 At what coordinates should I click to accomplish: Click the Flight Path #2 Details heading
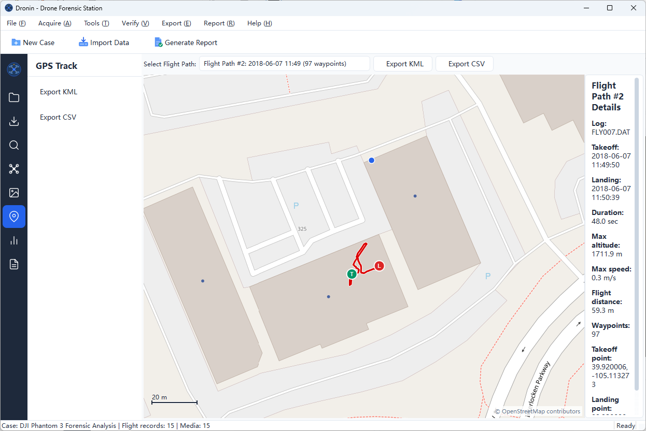(x=608, y=96)
